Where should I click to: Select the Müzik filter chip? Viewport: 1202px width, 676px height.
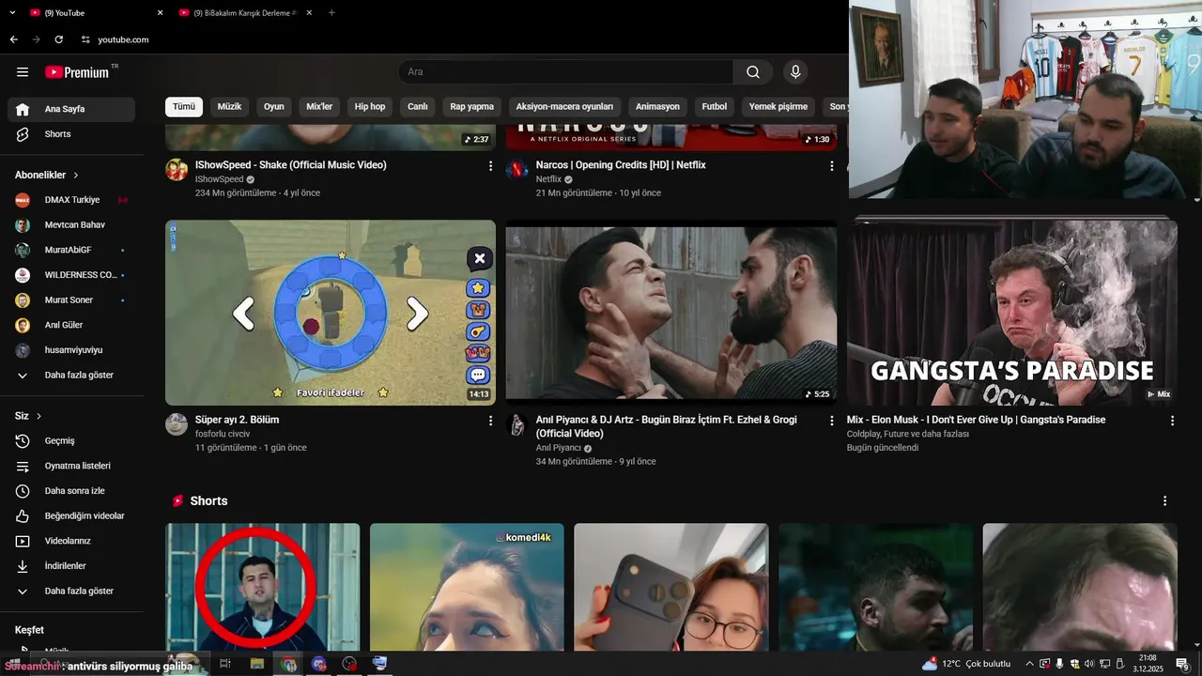tap(230, 107)
